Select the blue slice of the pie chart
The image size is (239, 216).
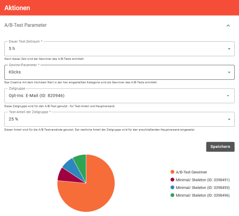coord(69,164)
